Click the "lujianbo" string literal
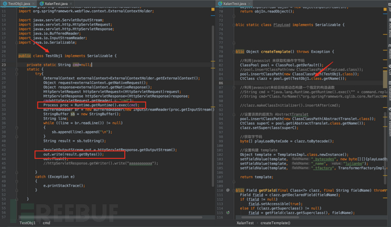Screen dimensions: 391x227 click(x=354, y=163)
